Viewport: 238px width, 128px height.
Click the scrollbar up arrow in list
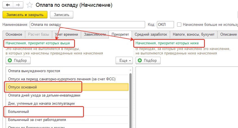pyautogui.click(x=131, y=70)
